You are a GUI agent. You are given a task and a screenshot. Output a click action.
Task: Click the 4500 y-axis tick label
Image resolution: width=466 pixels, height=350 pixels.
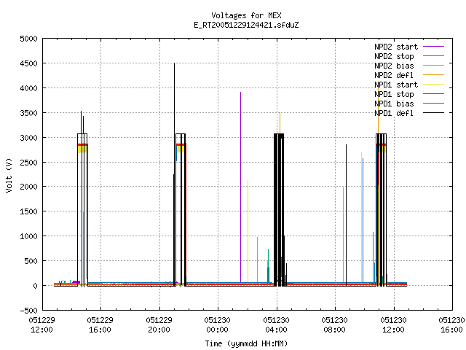(29, 63)
